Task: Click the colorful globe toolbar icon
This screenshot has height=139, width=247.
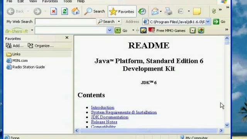Action: 201,31
